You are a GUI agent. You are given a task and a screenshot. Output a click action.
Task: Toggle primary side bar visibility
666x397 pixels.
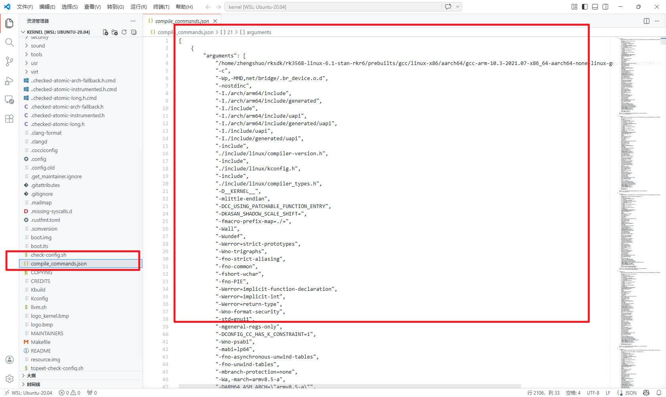(x=585, y=7)
